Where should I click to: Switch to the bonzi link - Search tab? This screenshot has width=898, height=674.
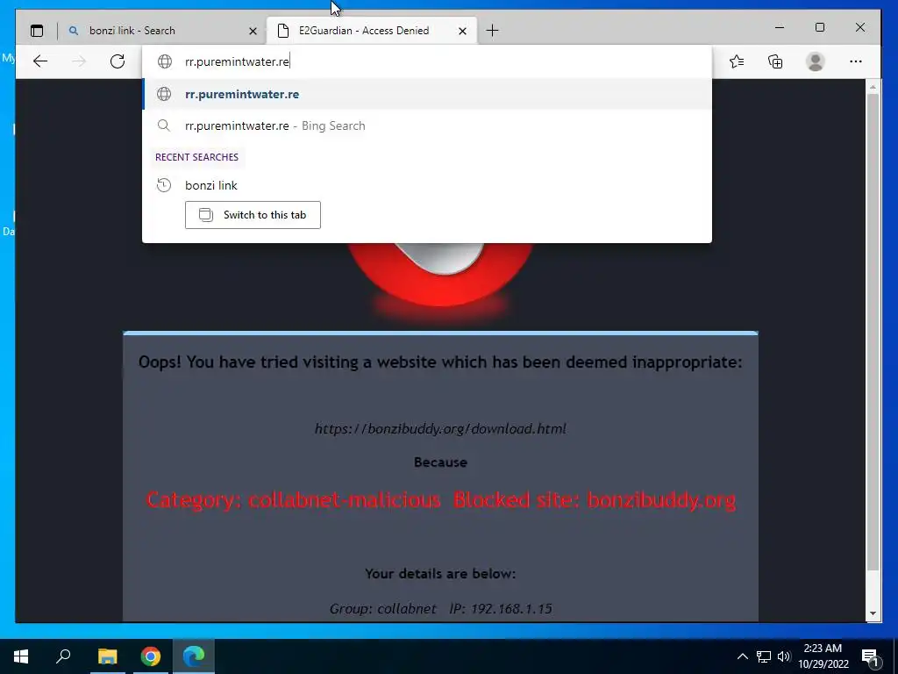point(161,31)
